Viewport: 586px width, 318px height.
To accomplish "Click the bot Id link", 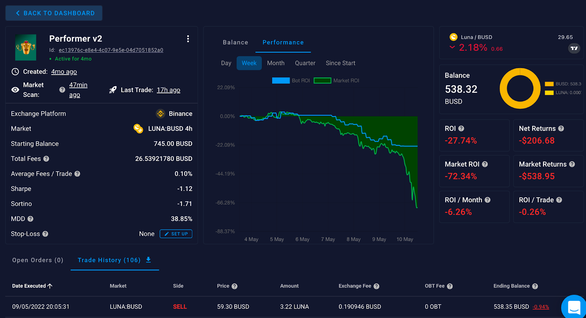I will tap(111, 50).
